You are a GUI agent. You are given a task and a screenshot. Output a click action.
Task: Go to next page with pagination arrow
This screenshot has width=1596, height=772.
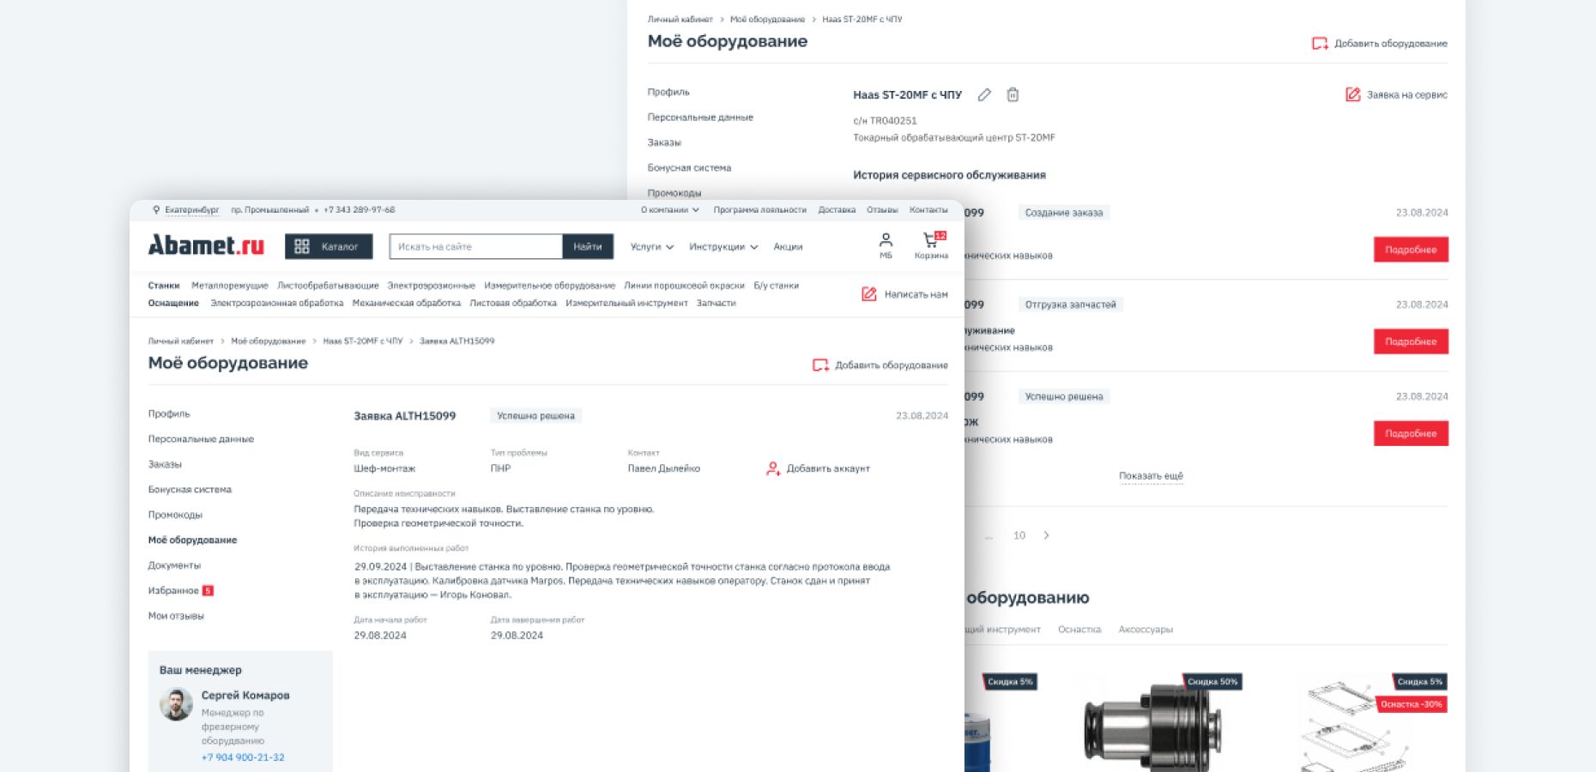pyautogui.click(x=1046, y=535)
